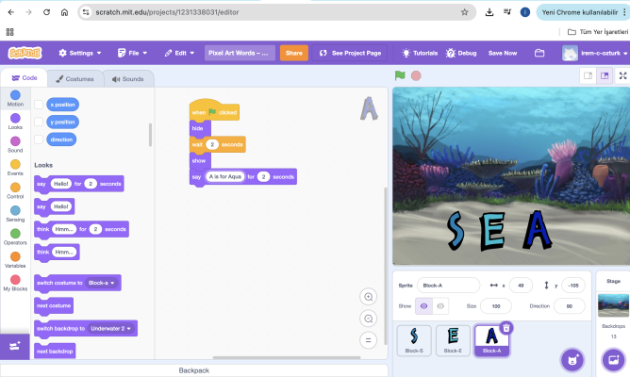Viewport: 630px width, 377px height.
Task: Expand switch backdrop Underwater 2 dropdown
Action: [x=111, y=328]
